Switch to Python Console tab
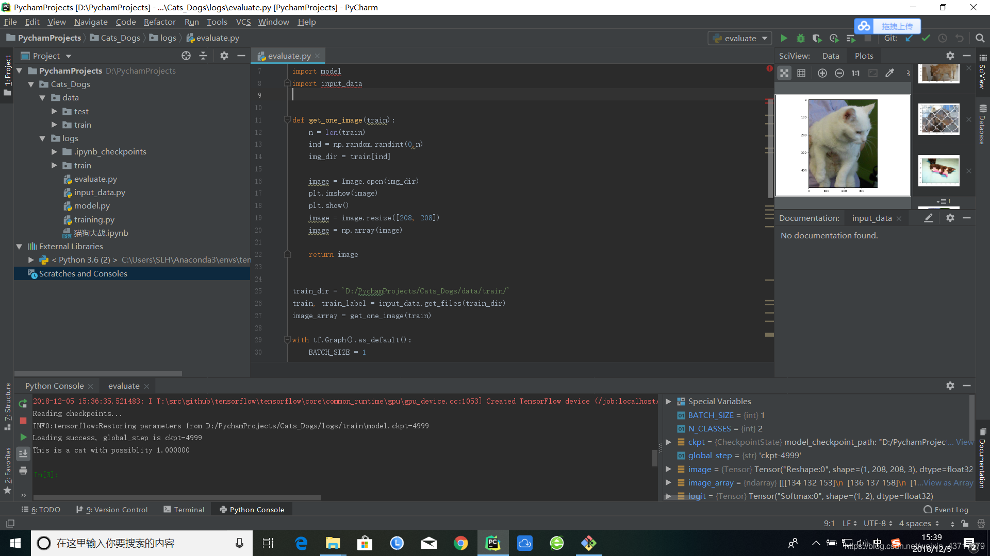 pos(55,385)
